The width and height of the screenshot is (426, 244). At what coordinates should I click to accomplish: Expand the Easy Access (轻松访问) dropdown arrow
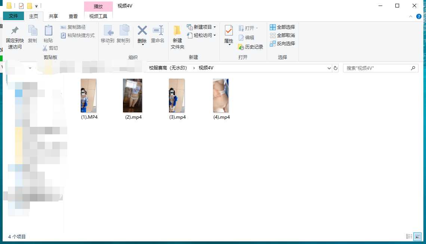pyautogui.click(x=214, y=35)
